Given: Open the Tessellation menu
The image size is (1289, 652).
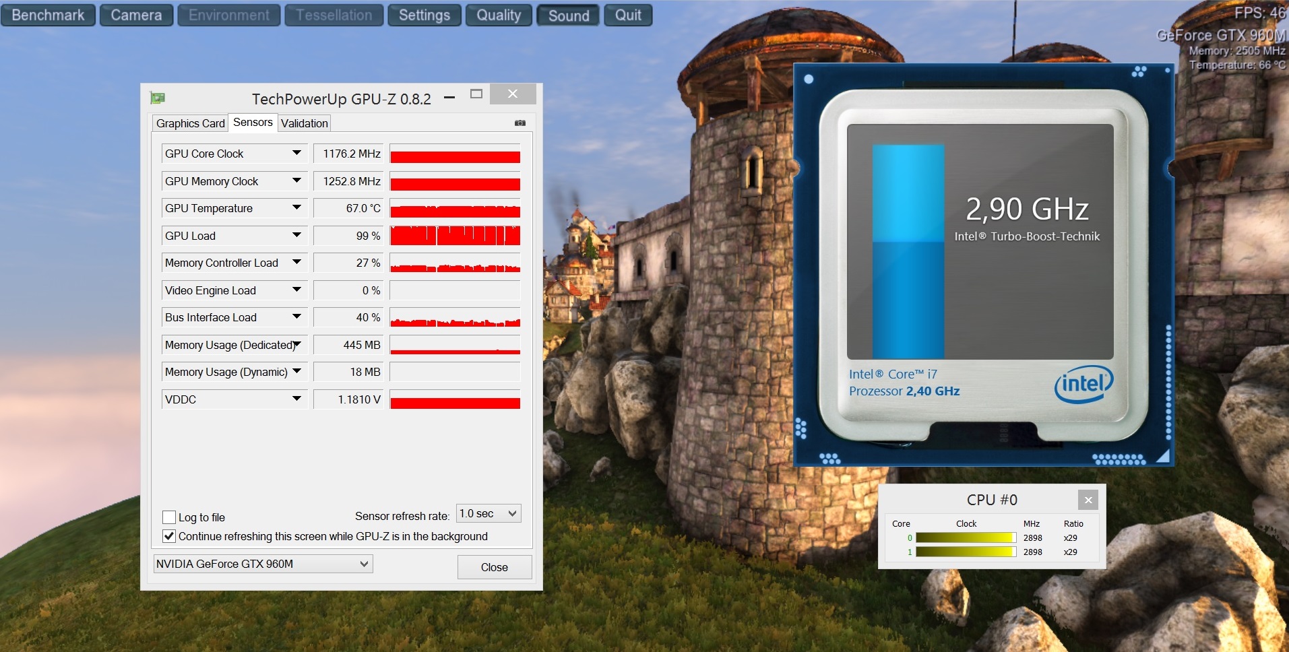Looking at the screenshot, I should click(x=334, y=15).
